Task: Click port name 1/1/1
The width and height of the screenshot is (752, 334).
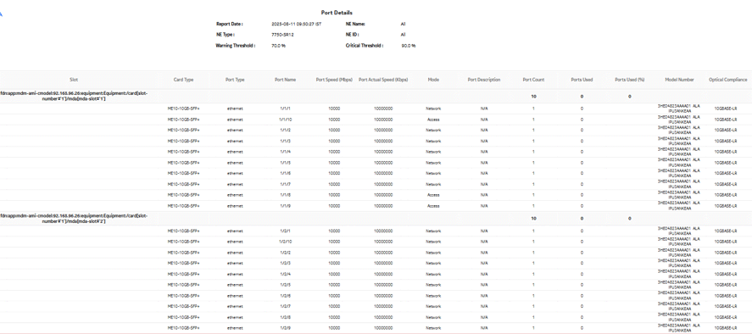Action: tap(286, 109)
